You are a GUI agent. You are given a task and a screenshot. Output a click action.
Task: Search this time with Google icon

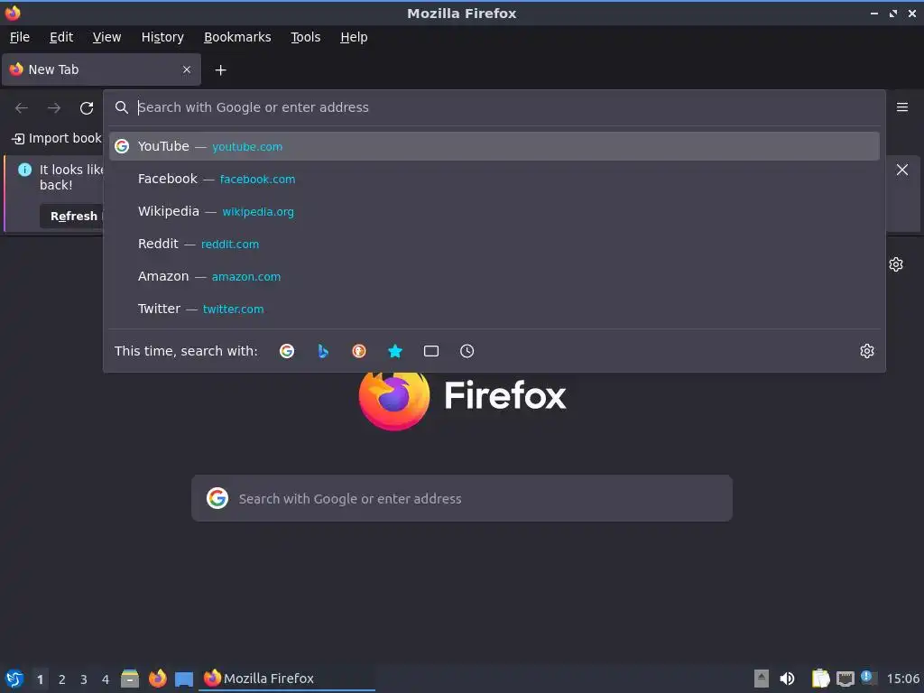point(287,351)
